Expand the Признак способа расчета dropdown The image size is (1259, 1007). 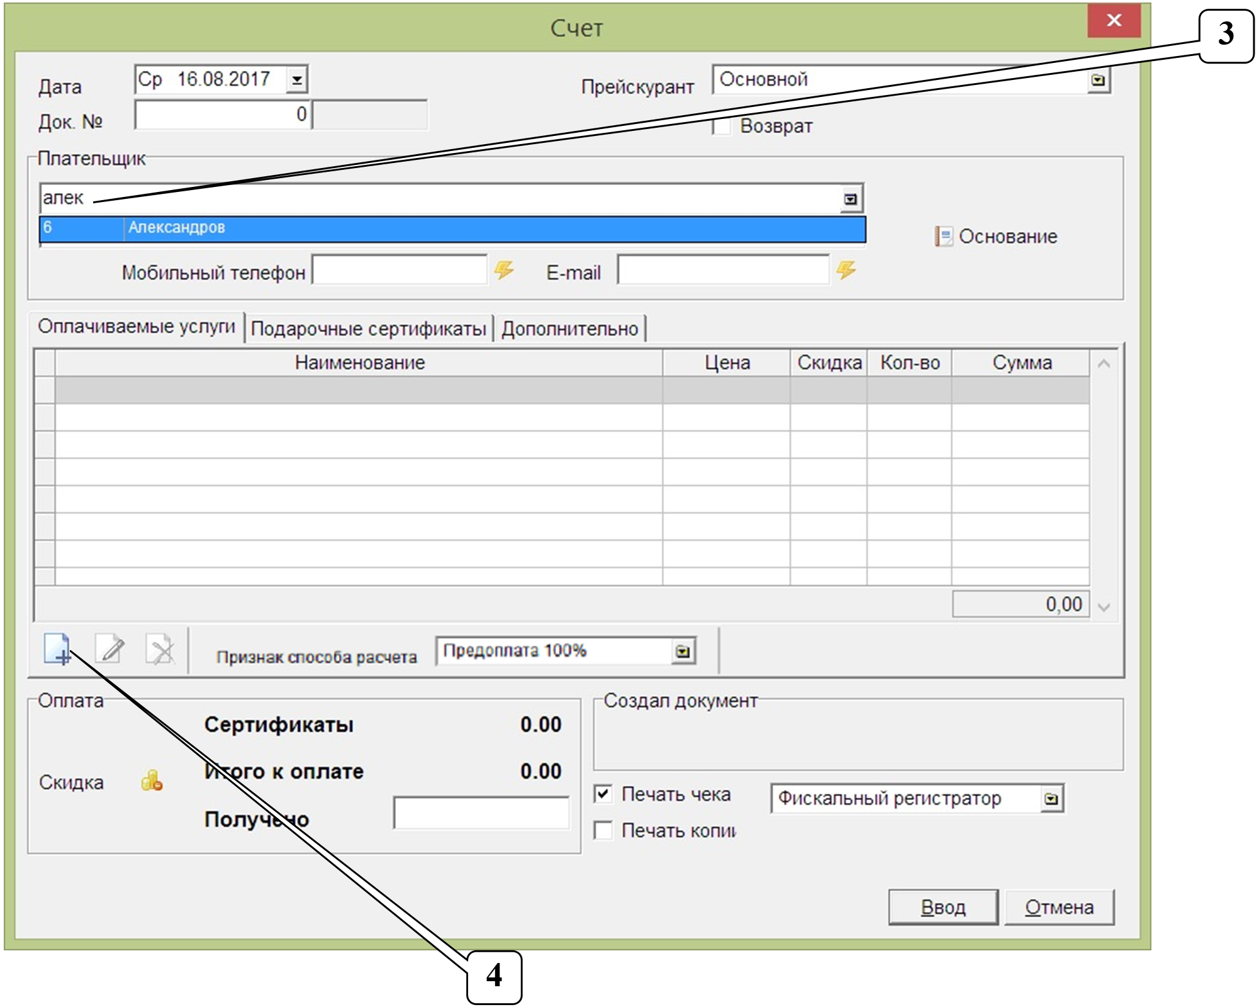(683, 651)
